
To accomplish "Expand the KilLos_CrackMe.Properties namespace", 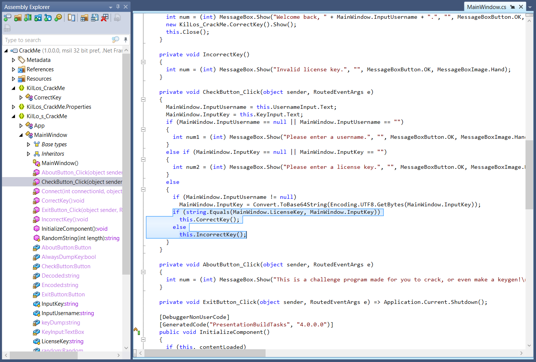I will 14,107.
